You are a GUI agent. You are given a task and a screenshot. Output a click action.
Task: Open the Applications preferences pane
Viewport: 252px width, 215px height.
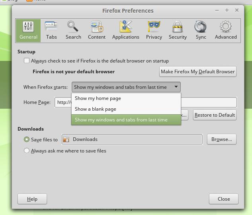pyautogui.click(x=125, y=30)
